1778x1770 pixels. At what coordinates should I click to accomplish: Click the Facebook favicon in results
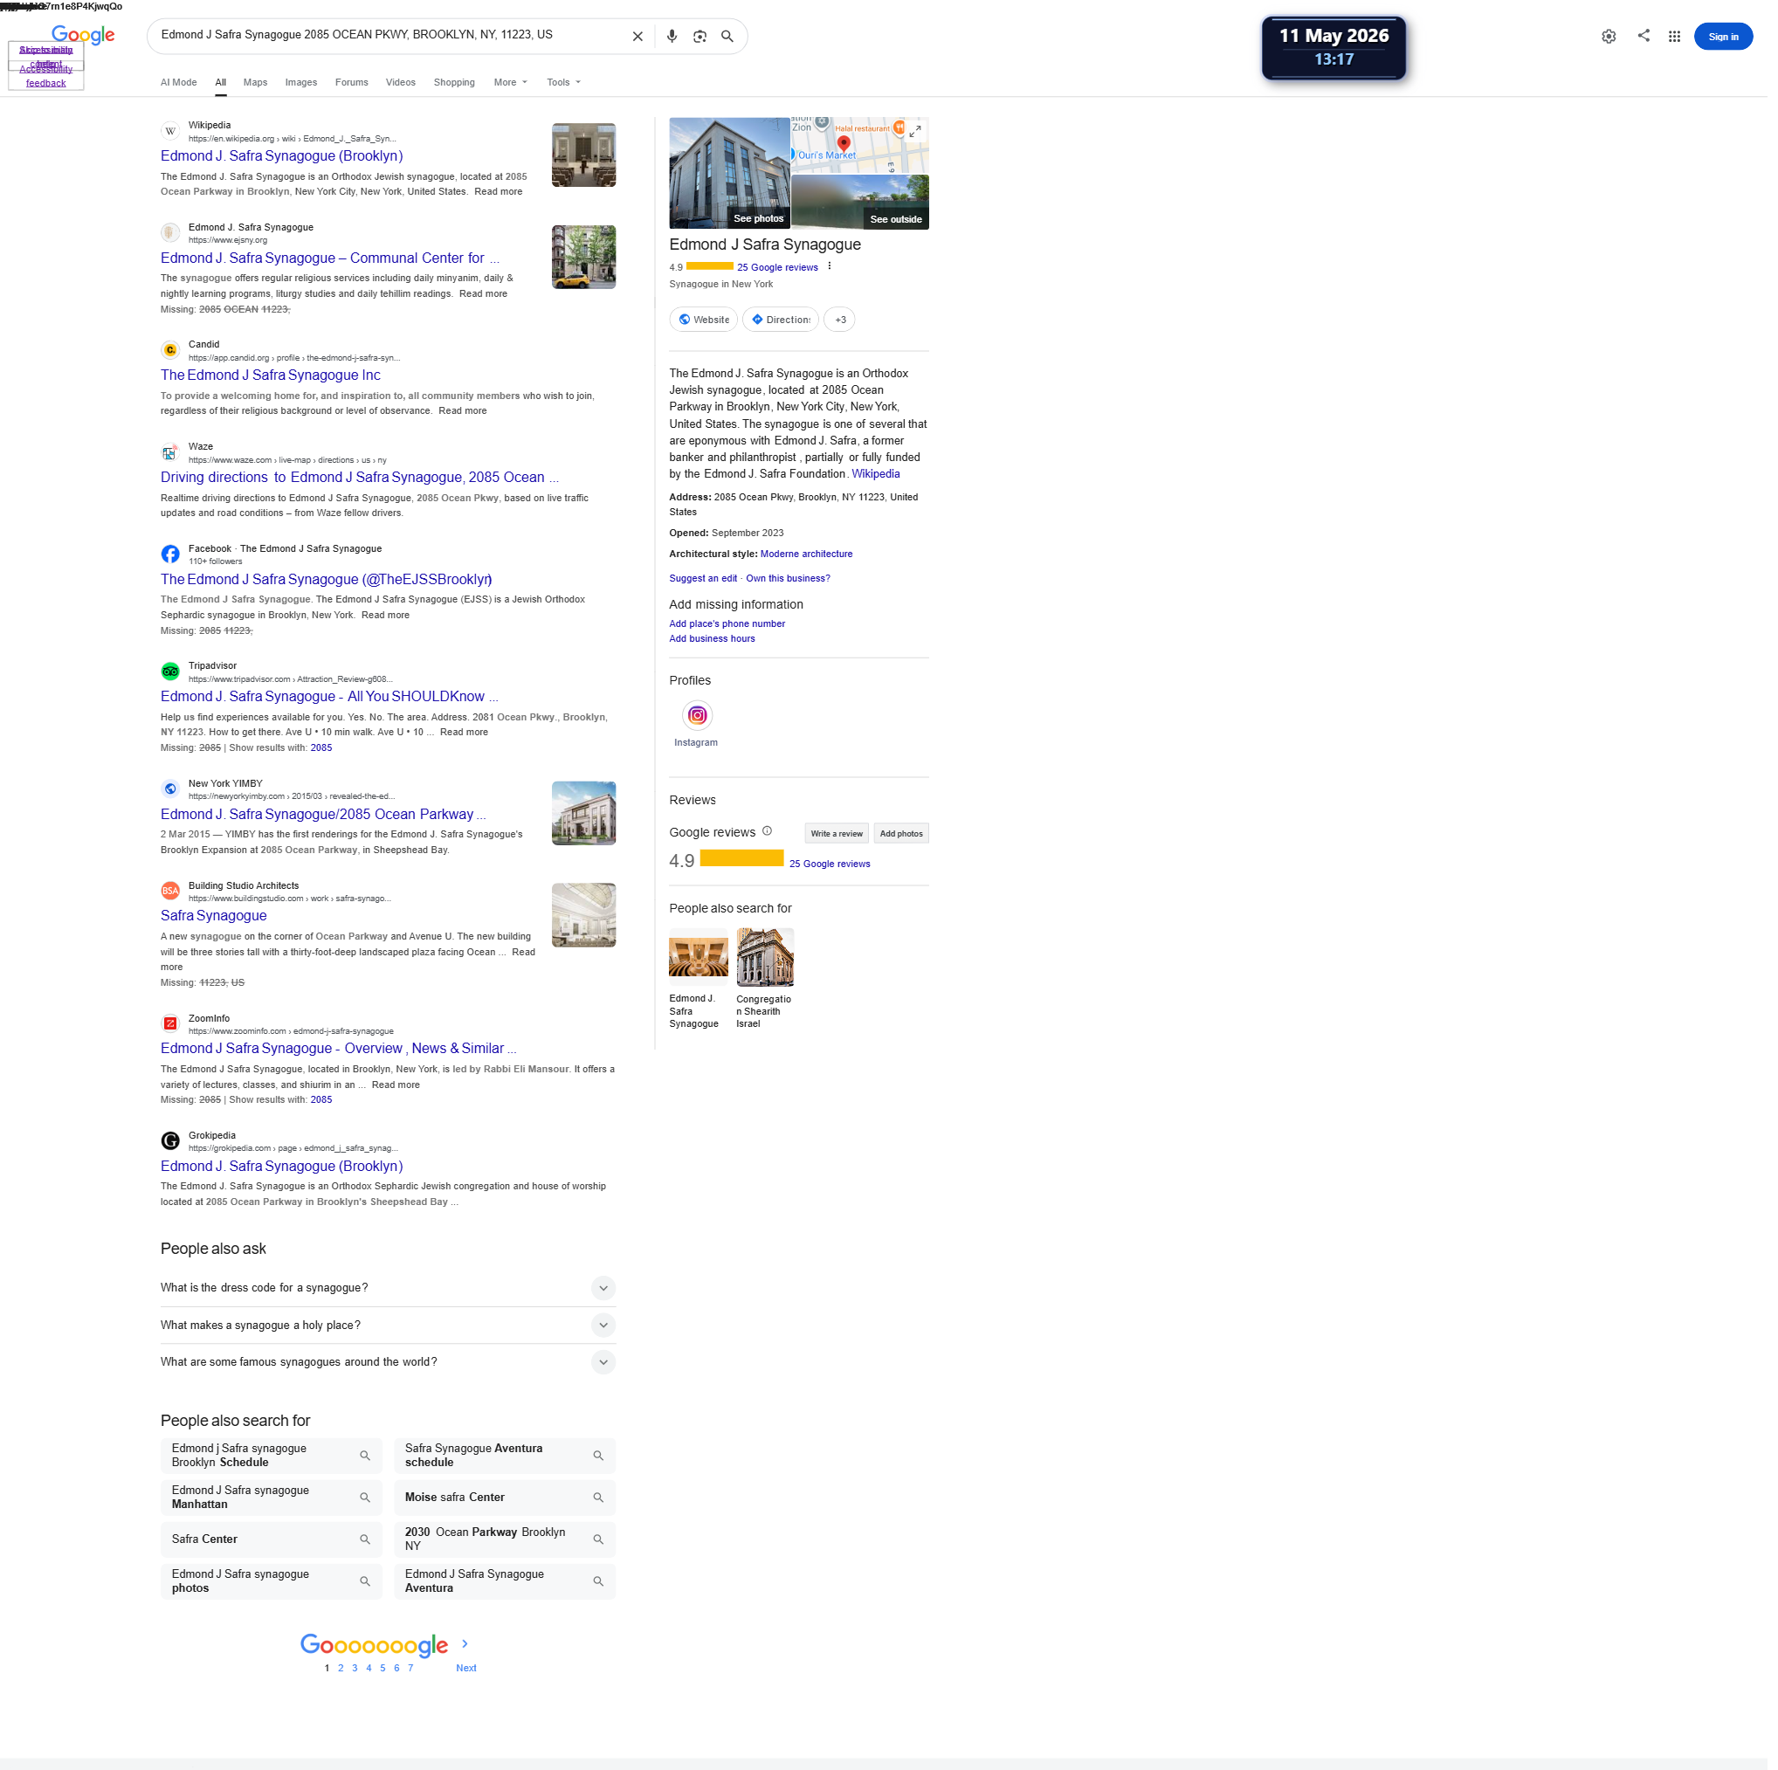[x=171, y=556]
